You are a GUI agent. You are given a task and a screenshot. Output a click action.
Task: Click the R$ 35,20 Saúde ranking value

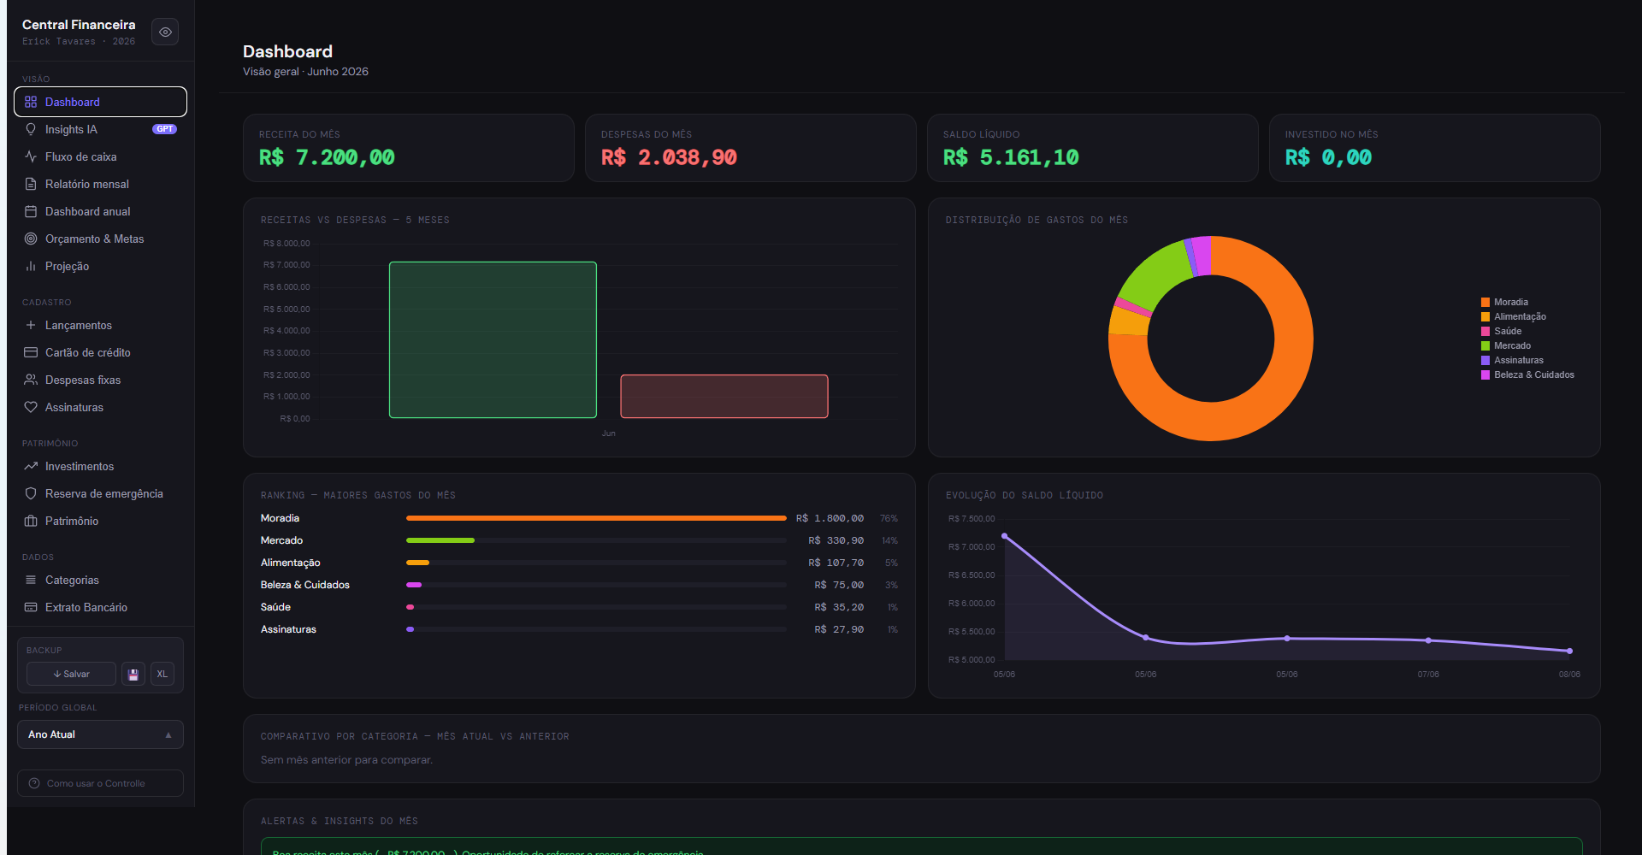tap(839, 607)
